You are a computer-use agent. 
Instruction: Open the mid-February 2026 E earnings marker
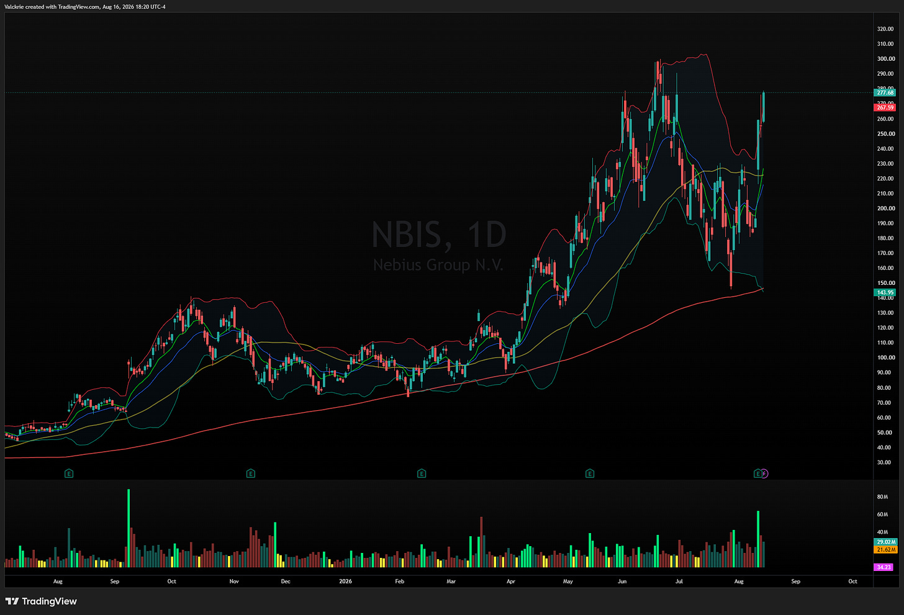(422, 474)
